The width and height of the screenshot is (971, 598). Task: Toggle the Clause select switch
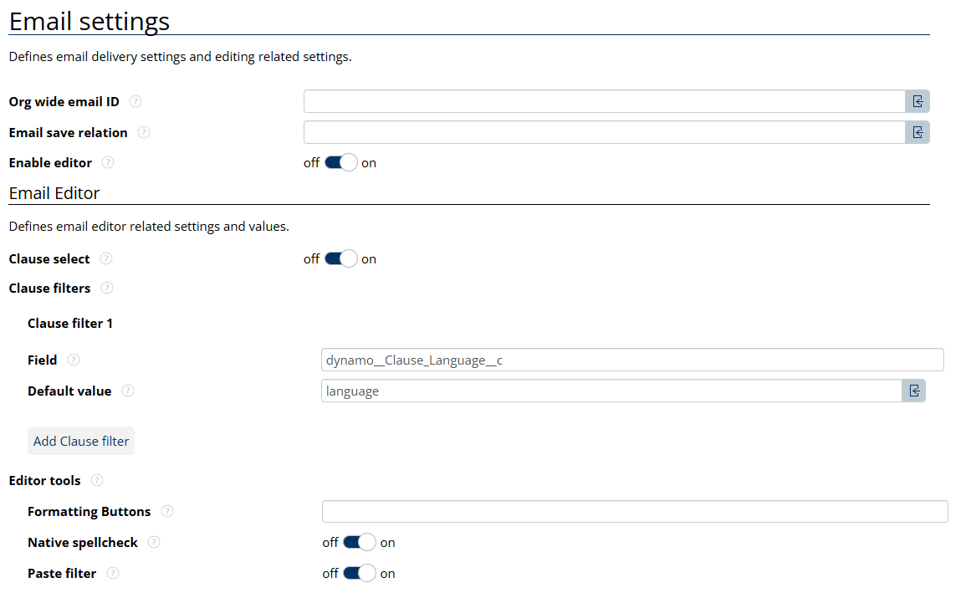[341, 258]
